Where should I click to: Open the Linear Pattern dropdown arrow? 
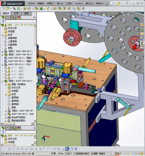21,9
